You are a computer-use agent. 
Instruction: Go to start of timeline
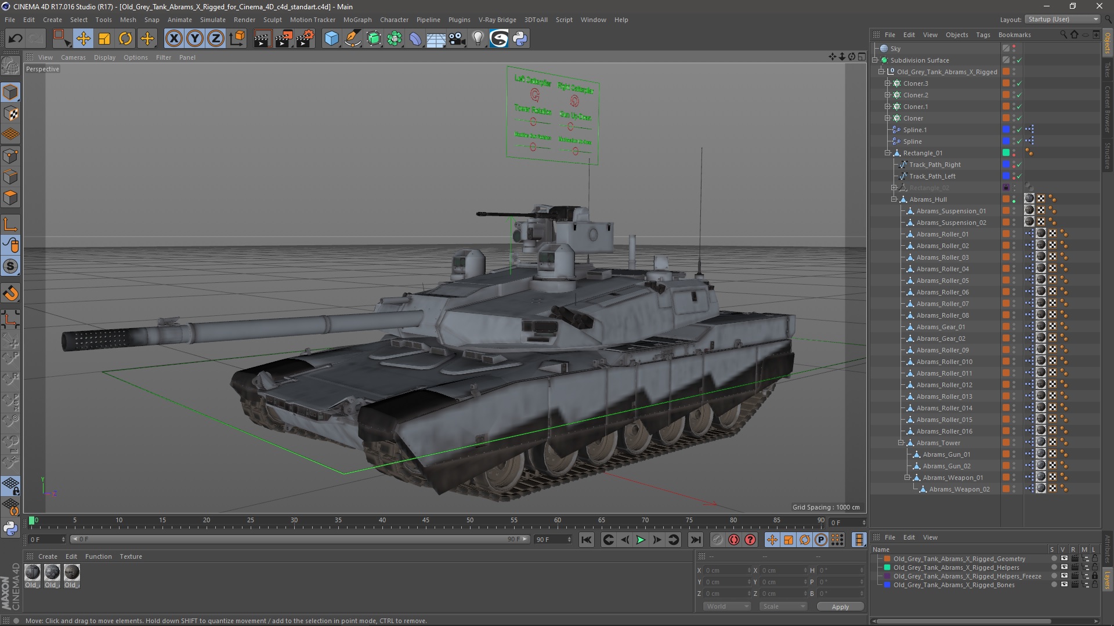(587, 540)
